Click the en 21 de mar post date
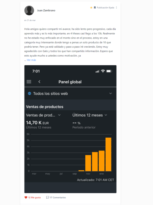153x205 pixels. tap(30, 20)
